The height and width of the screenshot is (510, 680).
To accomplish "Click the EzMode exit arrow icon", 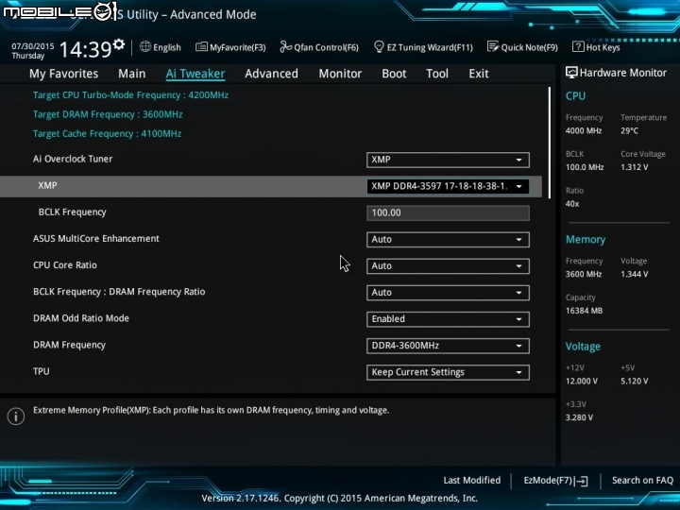I will click(x=582, y=481).
